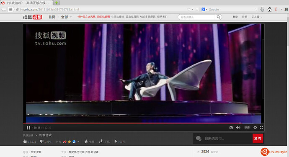Click the bookmarks folder icon in toolbar

pos(11,9)
